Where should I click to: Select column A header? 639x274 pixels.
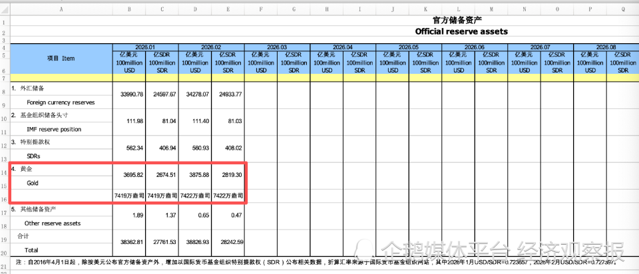tap(62, 10)
